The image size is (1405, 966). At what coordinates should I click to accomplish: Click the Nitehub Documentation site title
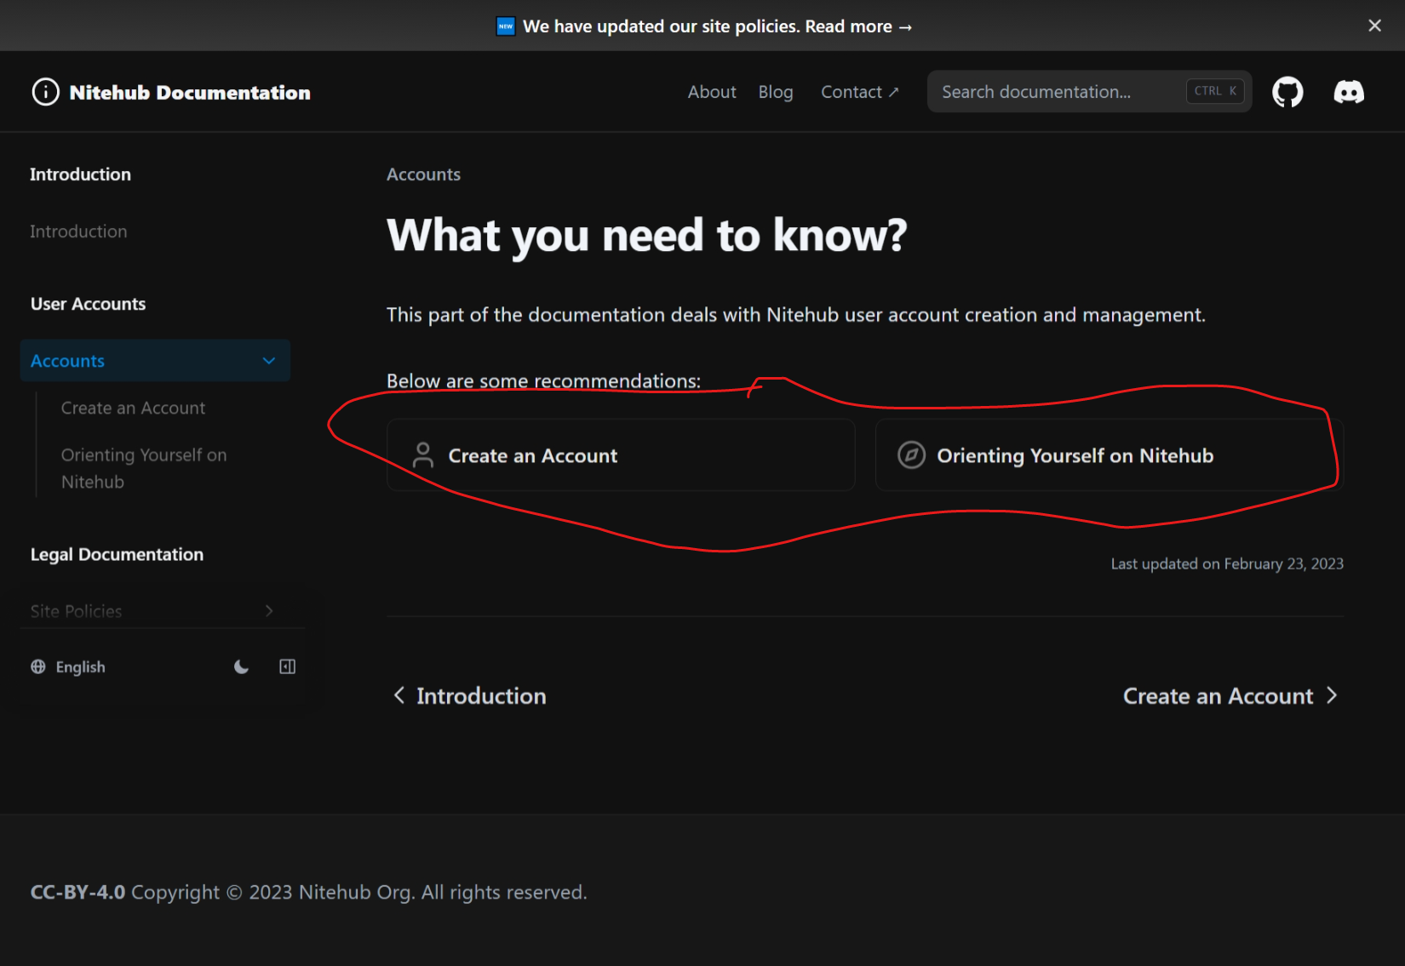(x=190, y=93)
